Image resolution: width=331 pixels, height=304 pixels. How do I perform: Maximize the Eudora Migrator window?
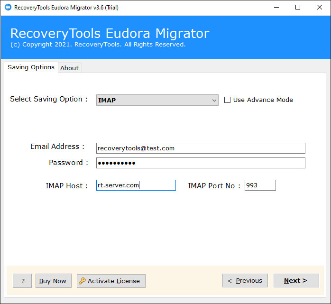click(298, 8)
